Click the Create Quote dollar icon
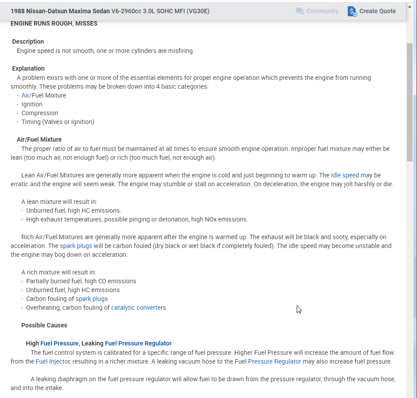 pos(352,11)
